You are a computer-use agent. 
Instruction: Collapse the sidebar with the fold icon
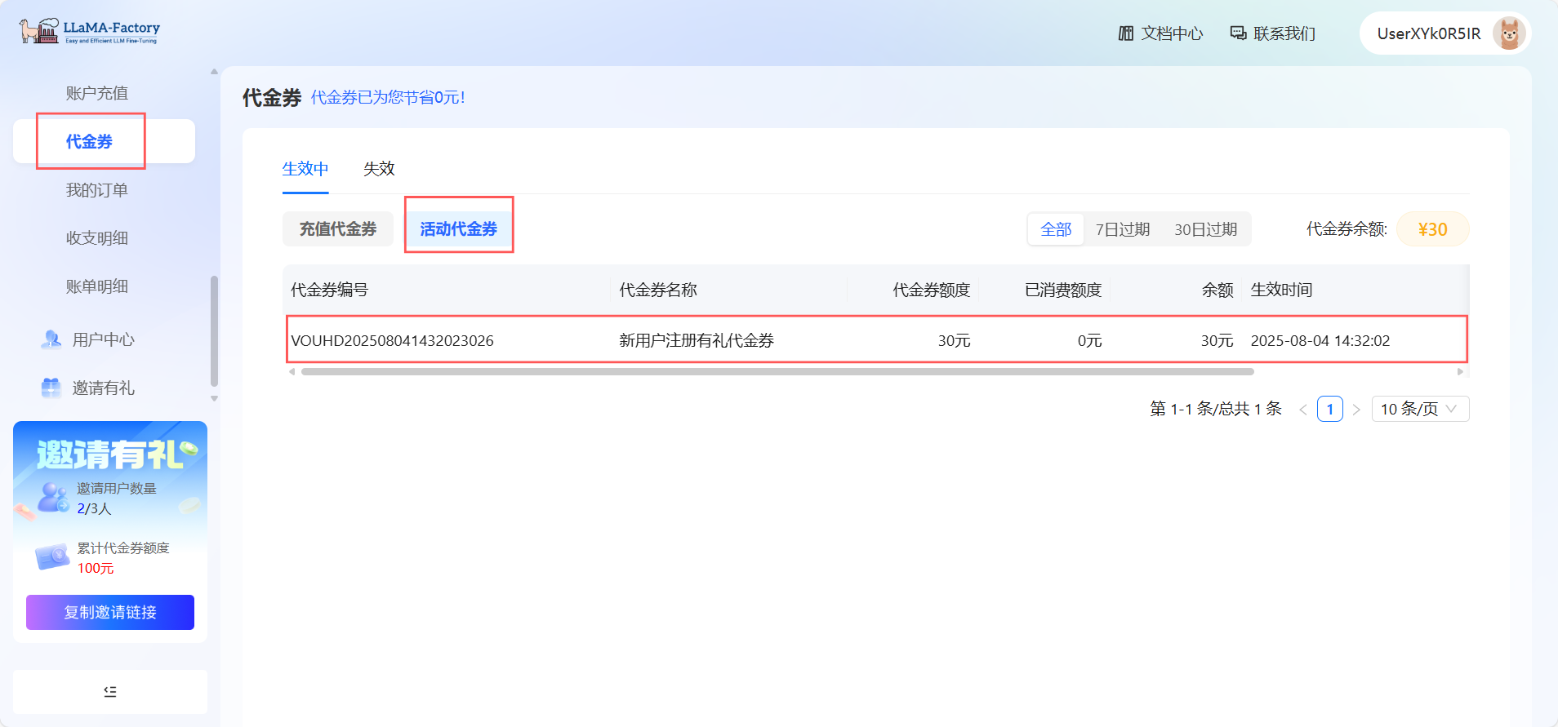pos(110,692)
